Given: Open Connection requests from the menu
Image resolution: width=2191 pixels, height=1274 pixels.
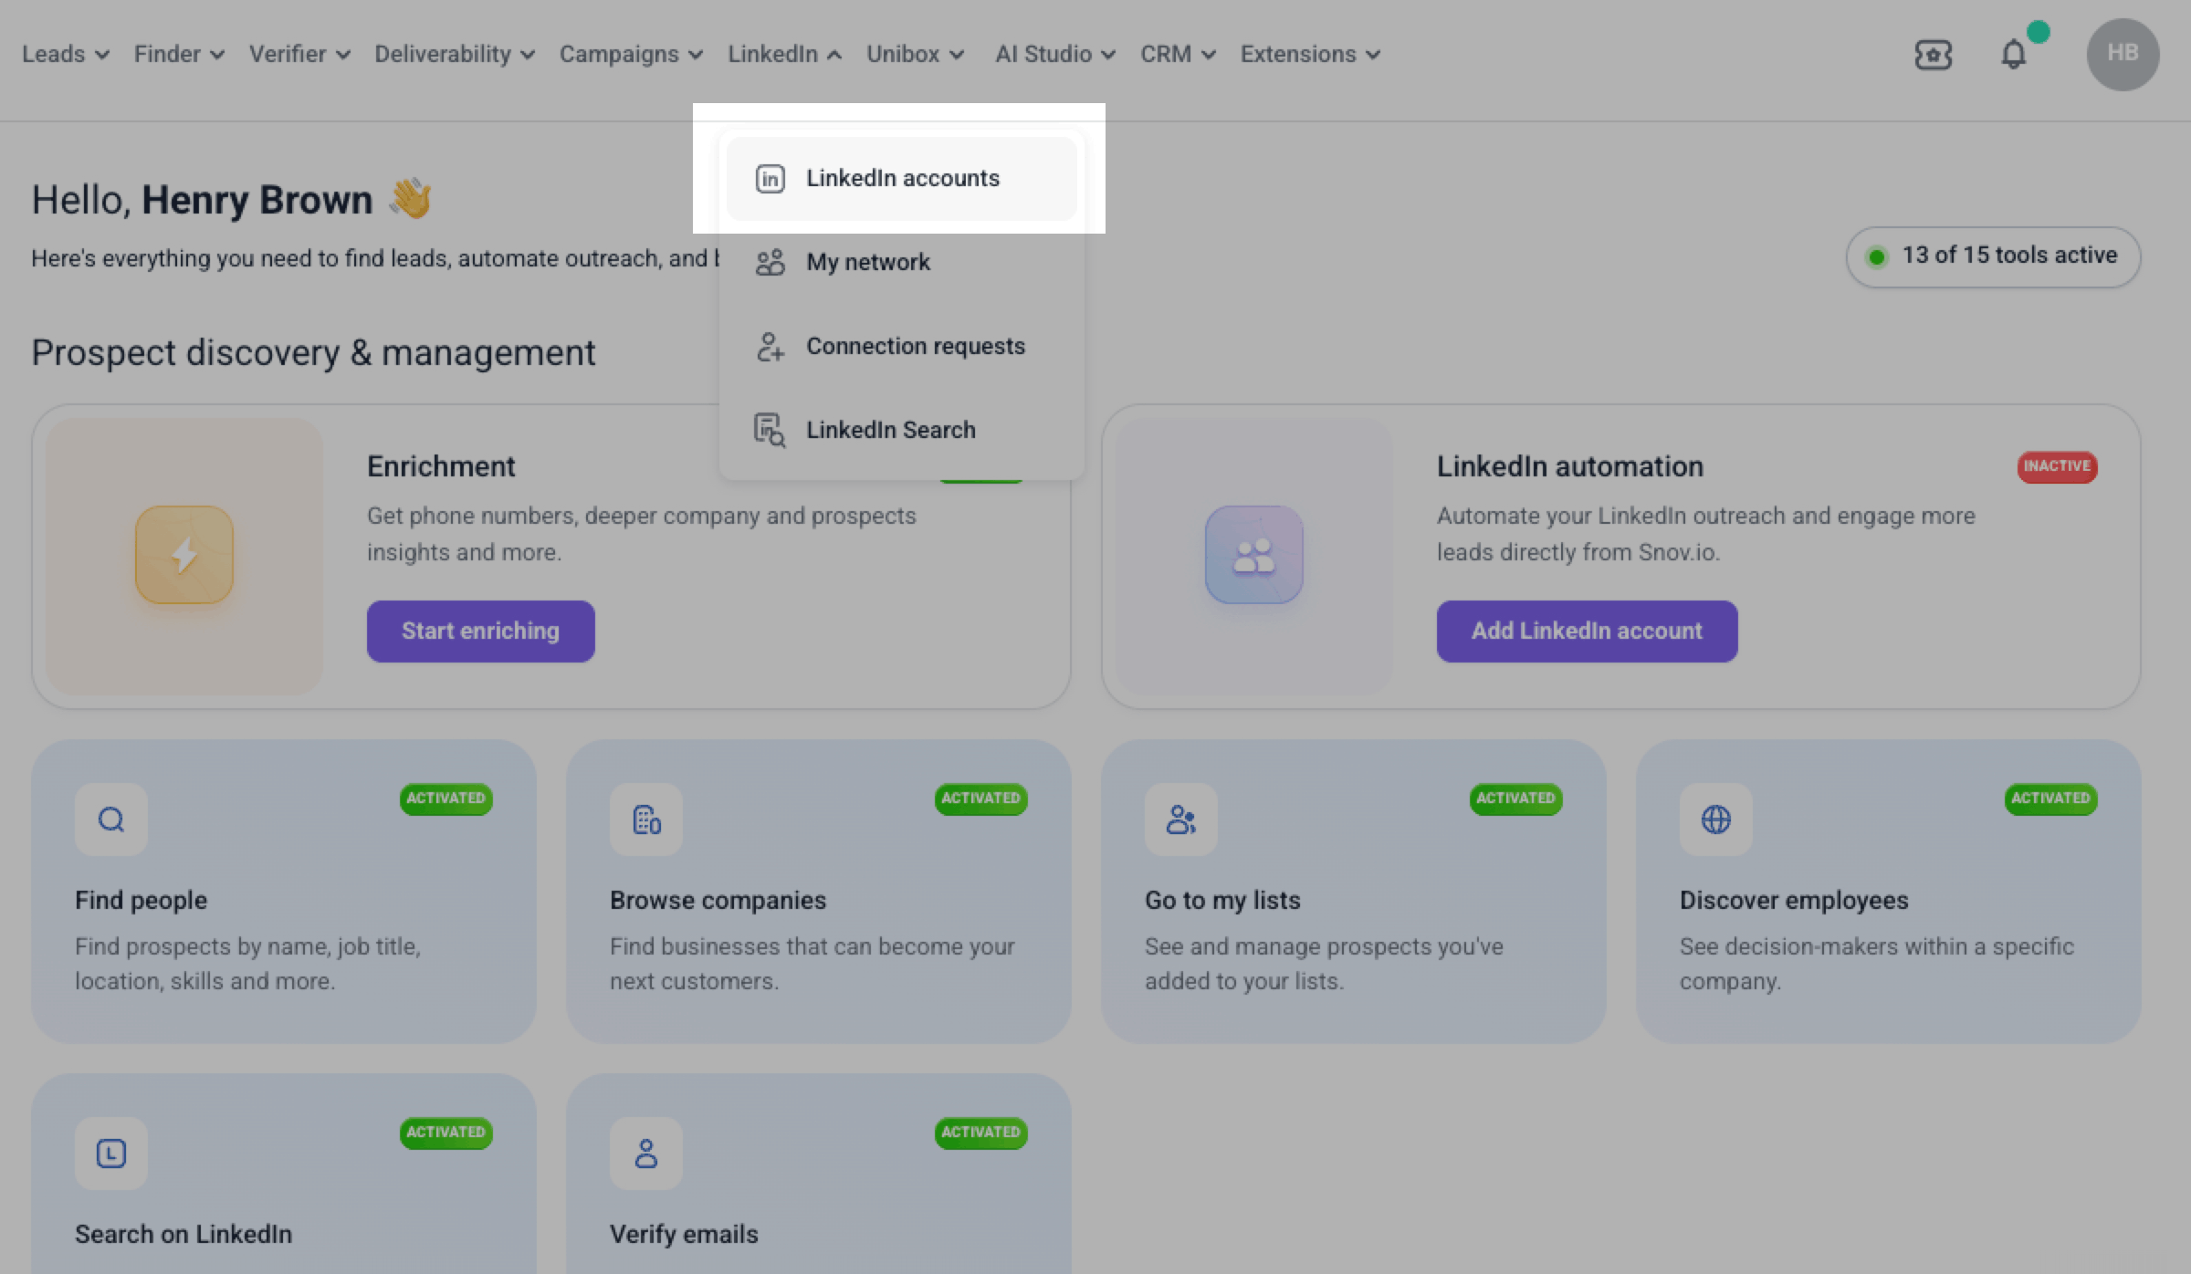Looking at the screenshot, I should (x=902, y=346).
